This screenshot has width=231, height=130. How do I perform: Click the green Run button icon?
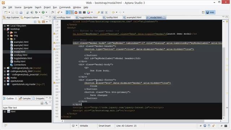[x=43, y=12]
